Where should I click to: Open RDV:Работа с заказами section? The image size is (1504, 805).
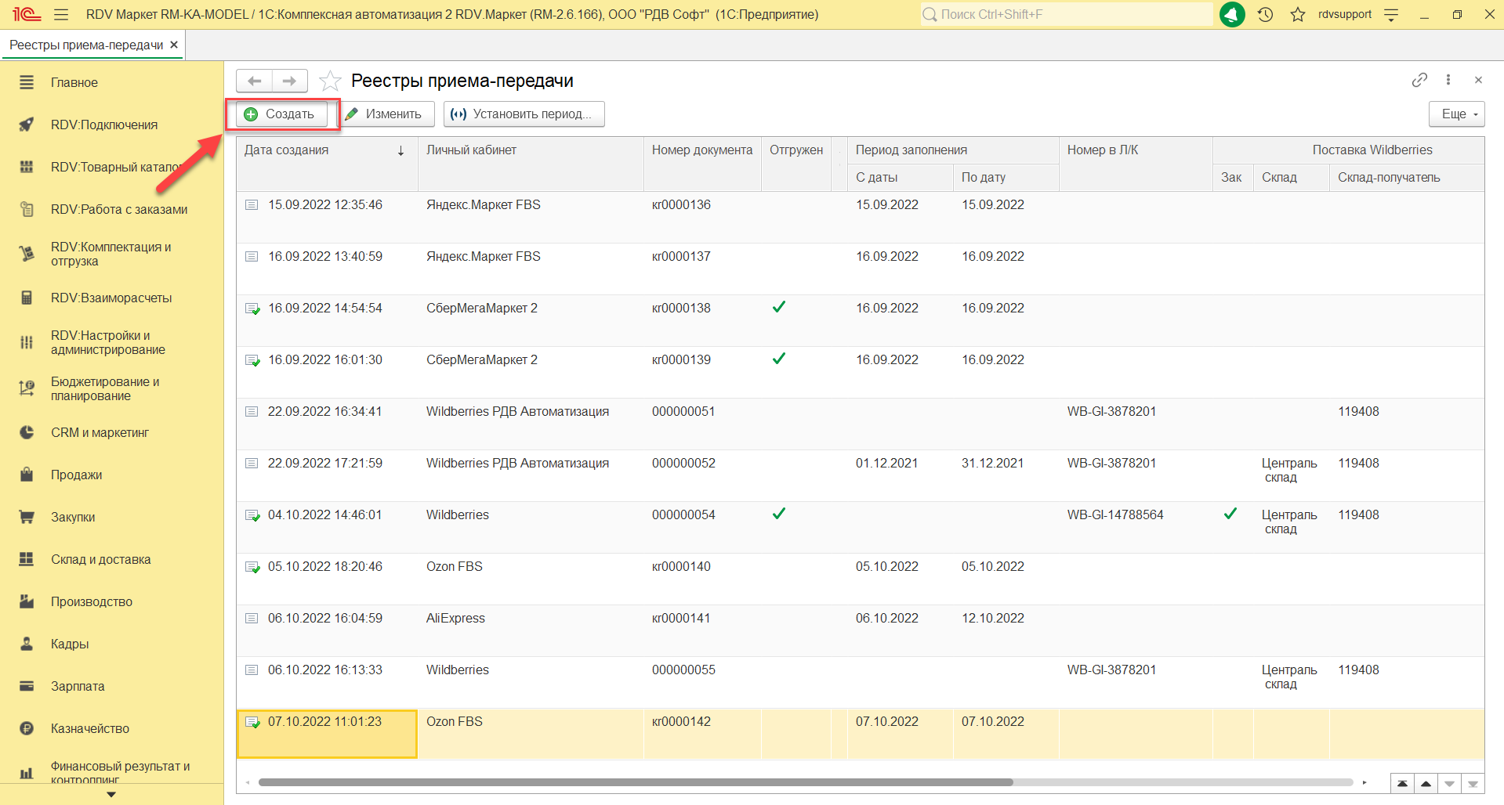119,209
